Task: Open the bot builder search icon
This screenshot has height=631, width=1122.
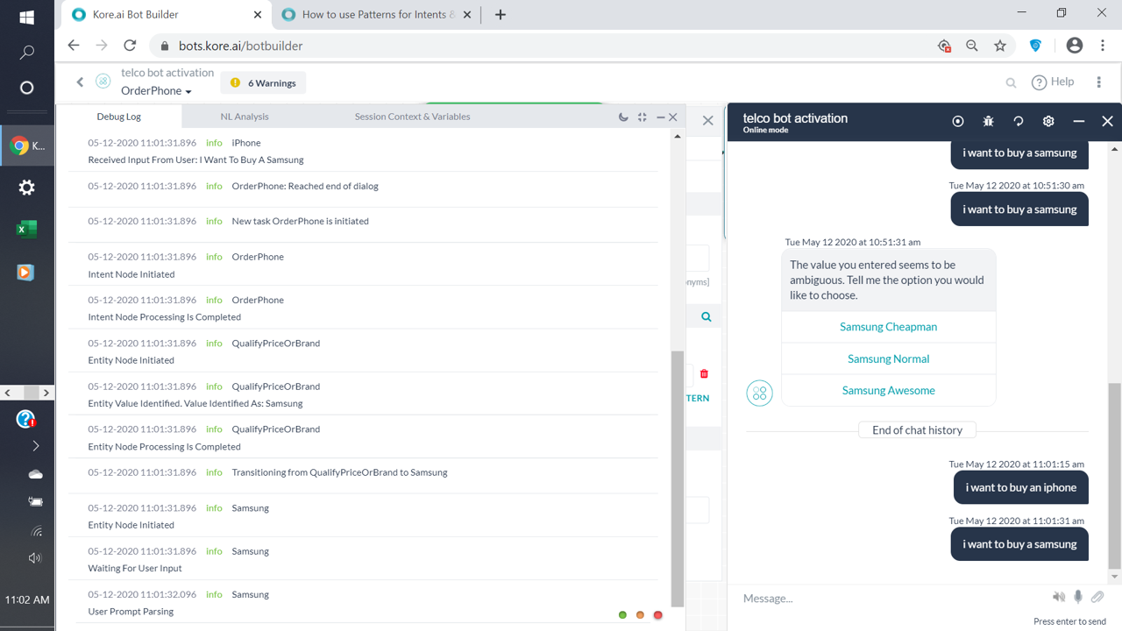Action: (x=1011, y=82)
